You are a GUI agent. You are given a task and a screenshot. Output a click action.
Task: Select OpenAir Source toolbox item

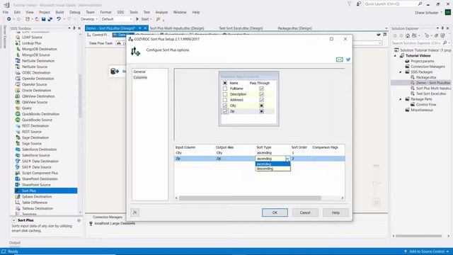35,84
